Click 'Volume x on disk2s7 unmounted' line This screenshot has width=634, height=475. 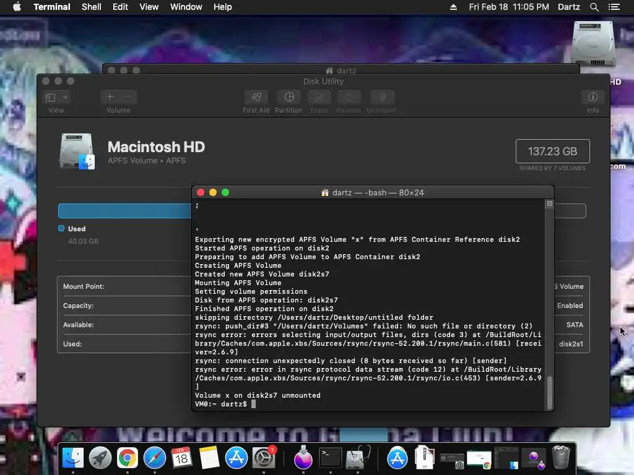pyautogui.click(x=258, y=395)
